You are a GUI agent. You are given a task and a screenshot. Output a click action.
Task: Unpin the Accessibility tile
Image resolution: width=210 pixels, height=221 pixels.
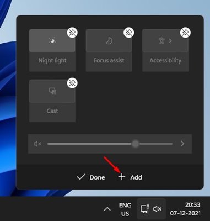pos(185,33)
